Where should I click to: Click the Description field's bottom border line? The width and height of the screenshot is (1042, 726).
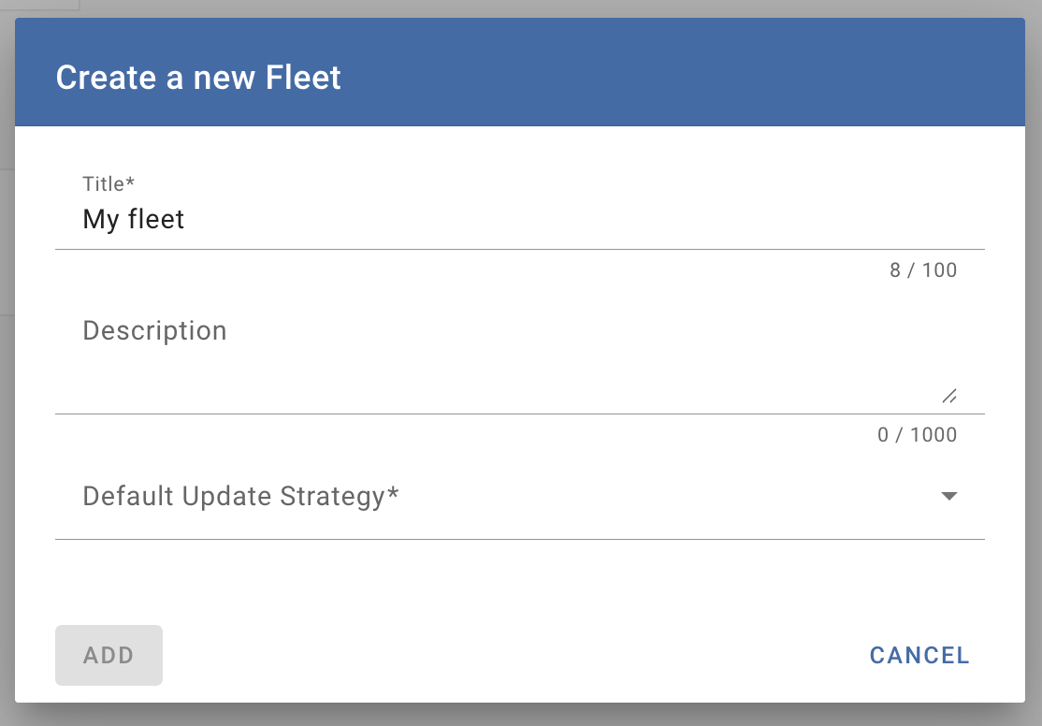(x=520, y=414)
